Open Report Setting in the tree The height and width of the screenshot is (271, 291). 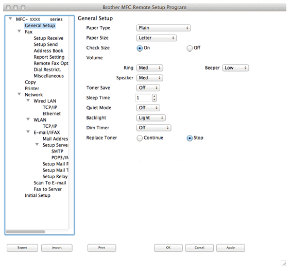(49, 57)
